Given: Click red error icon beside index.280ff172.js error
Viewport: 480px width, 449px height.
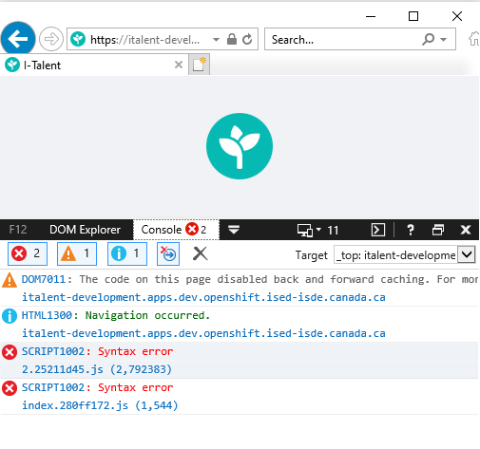Looking at the screenshot, I should tap(10, 388).
